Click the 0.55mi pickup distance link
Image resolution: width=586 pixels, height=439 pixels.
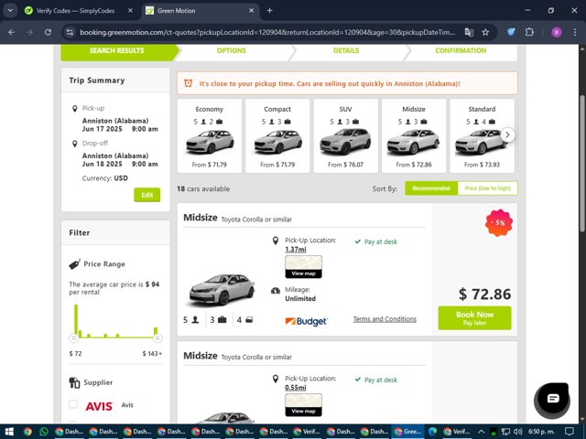coord(295,388)
